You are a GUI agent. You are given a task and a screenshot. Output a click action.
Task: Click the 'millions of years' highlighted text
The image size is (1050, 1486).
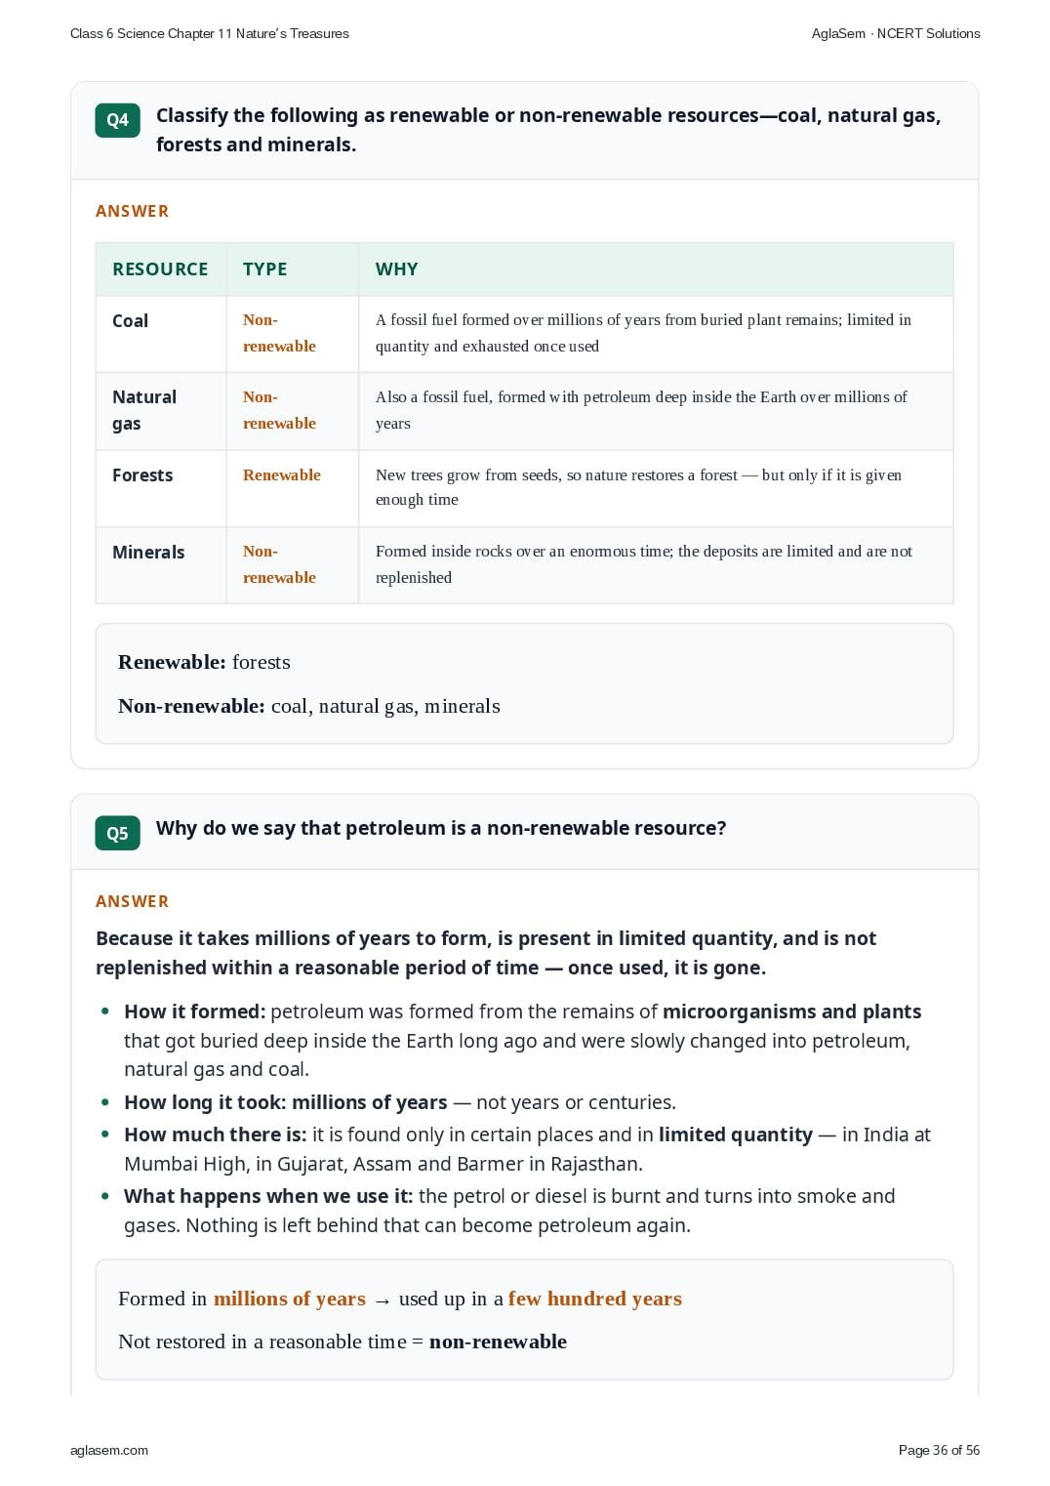[289, 1299]
